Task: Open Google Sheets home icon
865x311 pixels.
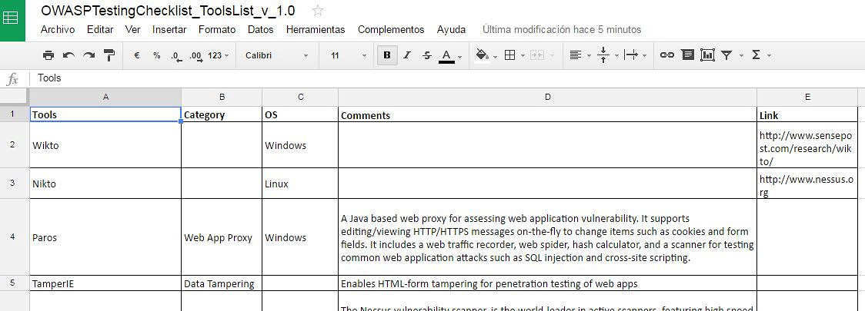Action: [11, 18]
